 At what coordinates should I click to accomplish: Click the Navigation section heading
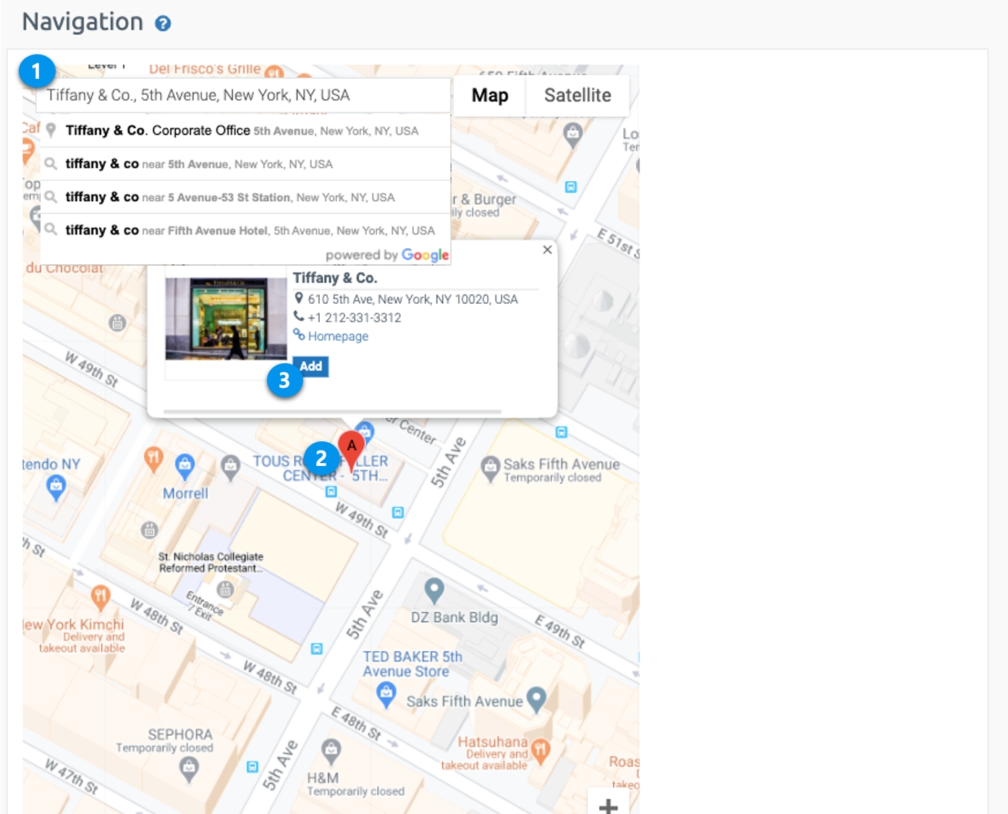coord(82,22)
